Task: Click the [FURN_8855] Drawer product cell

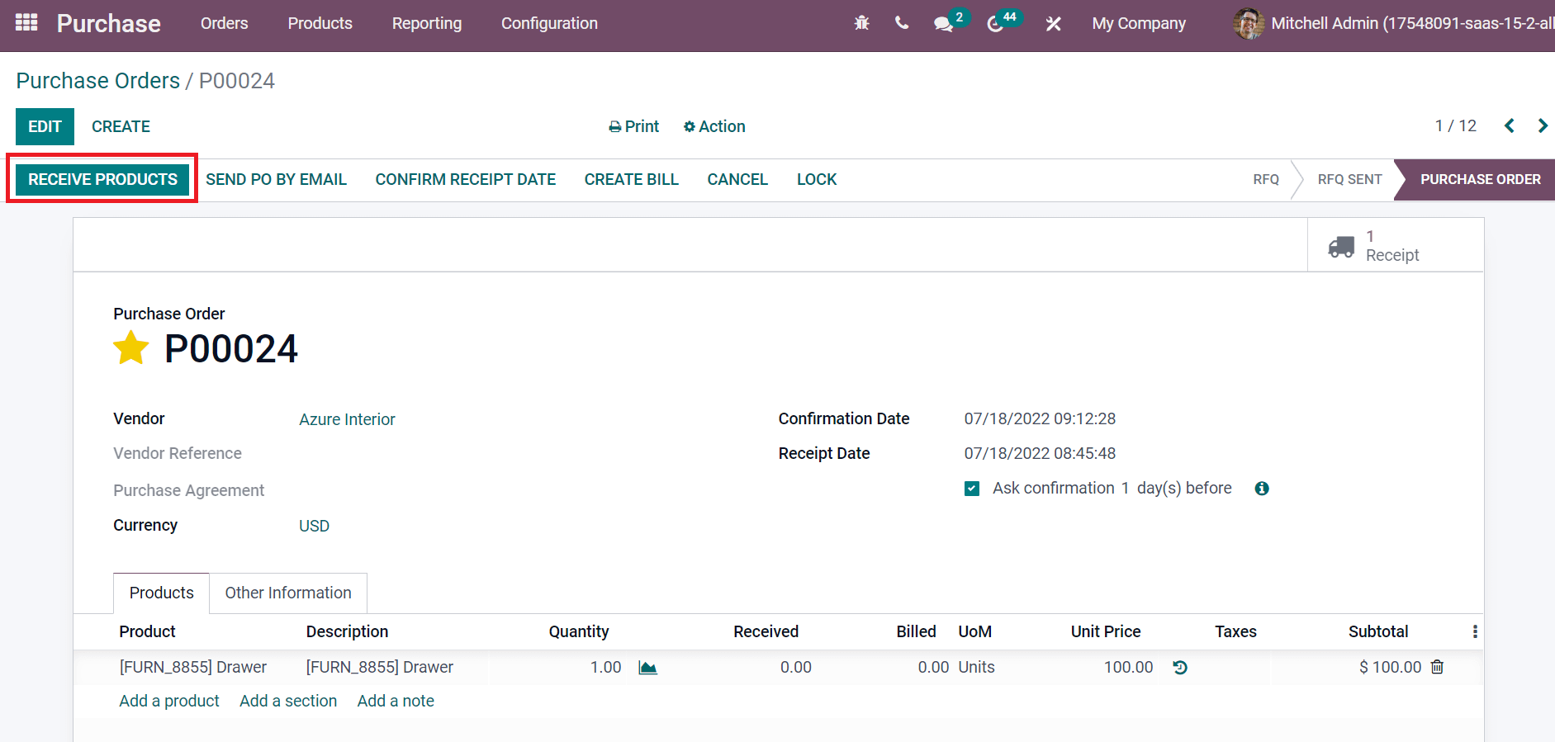Action: pos(193,667)
